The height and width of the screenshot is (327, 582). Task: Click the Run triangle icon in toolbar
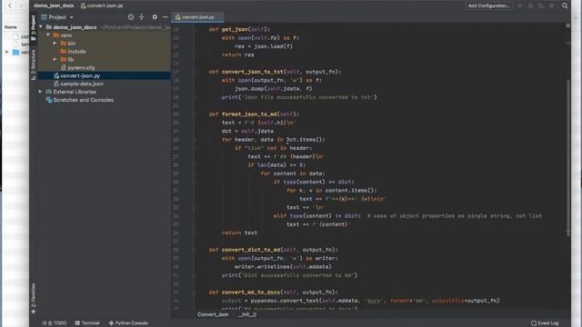click(519, 6)
